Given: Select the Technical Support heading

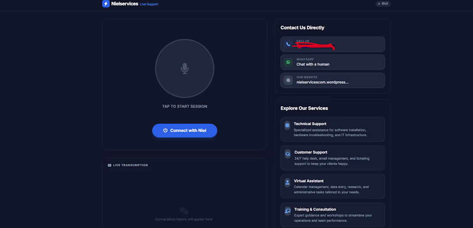Looking at the screenshot, I should coord(310,123).
